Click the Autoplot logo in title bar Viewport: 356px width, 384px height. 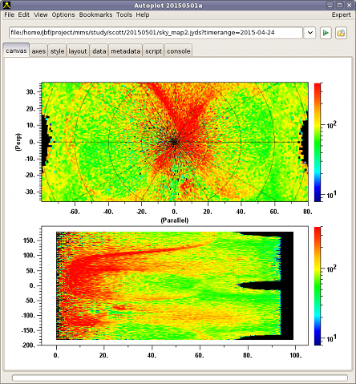[7, 5]
